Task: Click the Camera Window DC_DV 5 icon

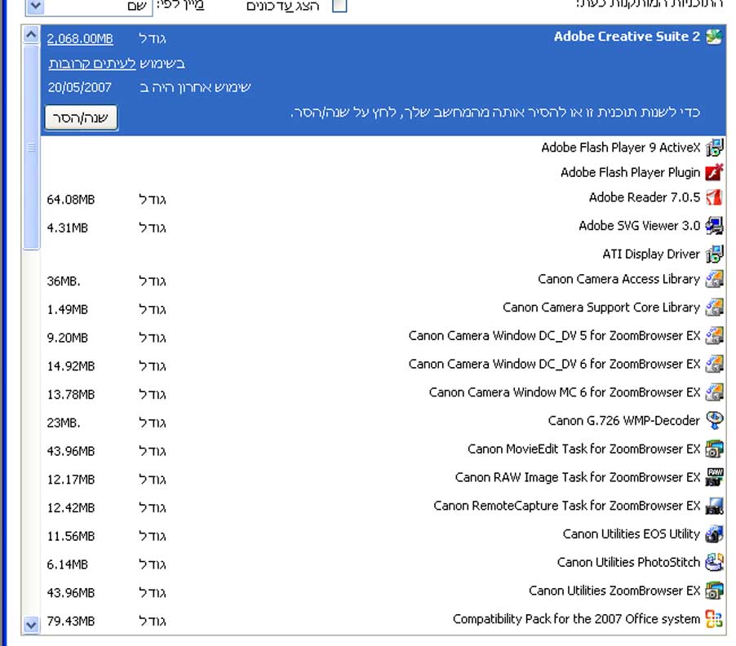Action: pos(715,335)
